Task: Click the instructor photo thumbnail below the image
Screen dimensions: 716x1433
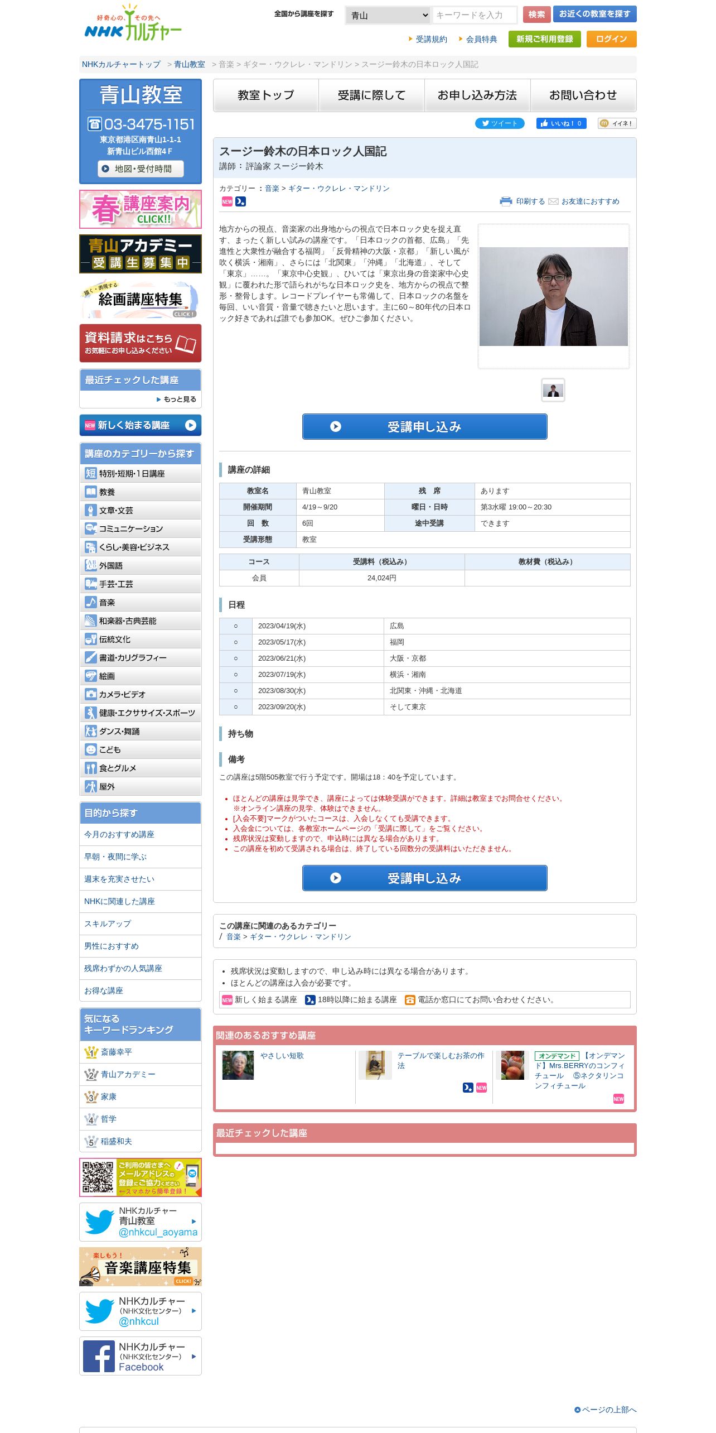Action: click(553, 390)
